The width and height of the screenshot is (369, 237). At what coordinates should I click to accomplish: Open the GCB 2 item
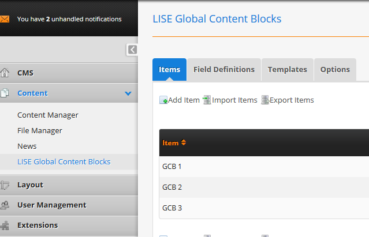pyautogui.click(x=172, y=187)
